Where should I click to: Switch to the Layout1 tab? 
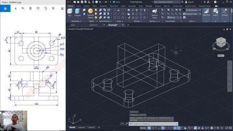(82, 127)
